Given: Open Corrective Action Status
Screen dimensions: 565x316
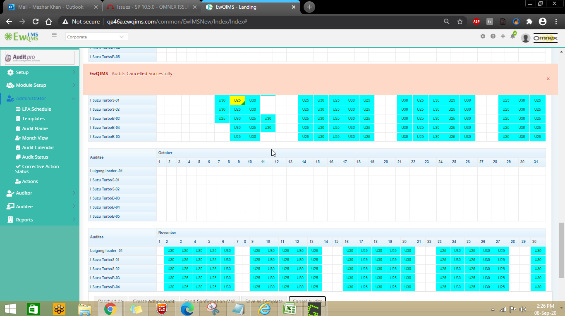Looking at the screenshot, I should pyautogui.click(x=37, y=169).
